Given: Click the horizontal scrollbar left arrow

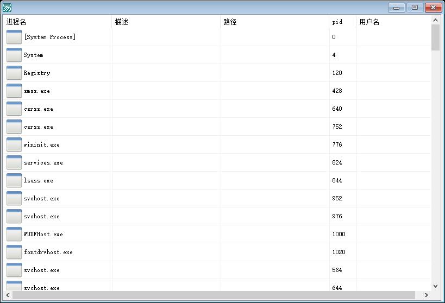Looking at the screenshot, I should point(8,295).
